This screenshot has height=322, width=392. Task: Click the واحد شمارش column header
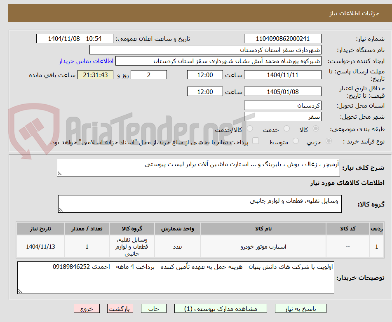click(x=178, y=228)
